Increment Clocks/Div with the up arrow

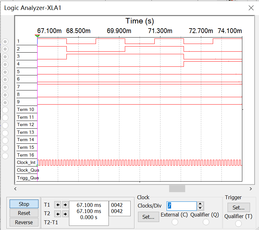pos(200,204)
